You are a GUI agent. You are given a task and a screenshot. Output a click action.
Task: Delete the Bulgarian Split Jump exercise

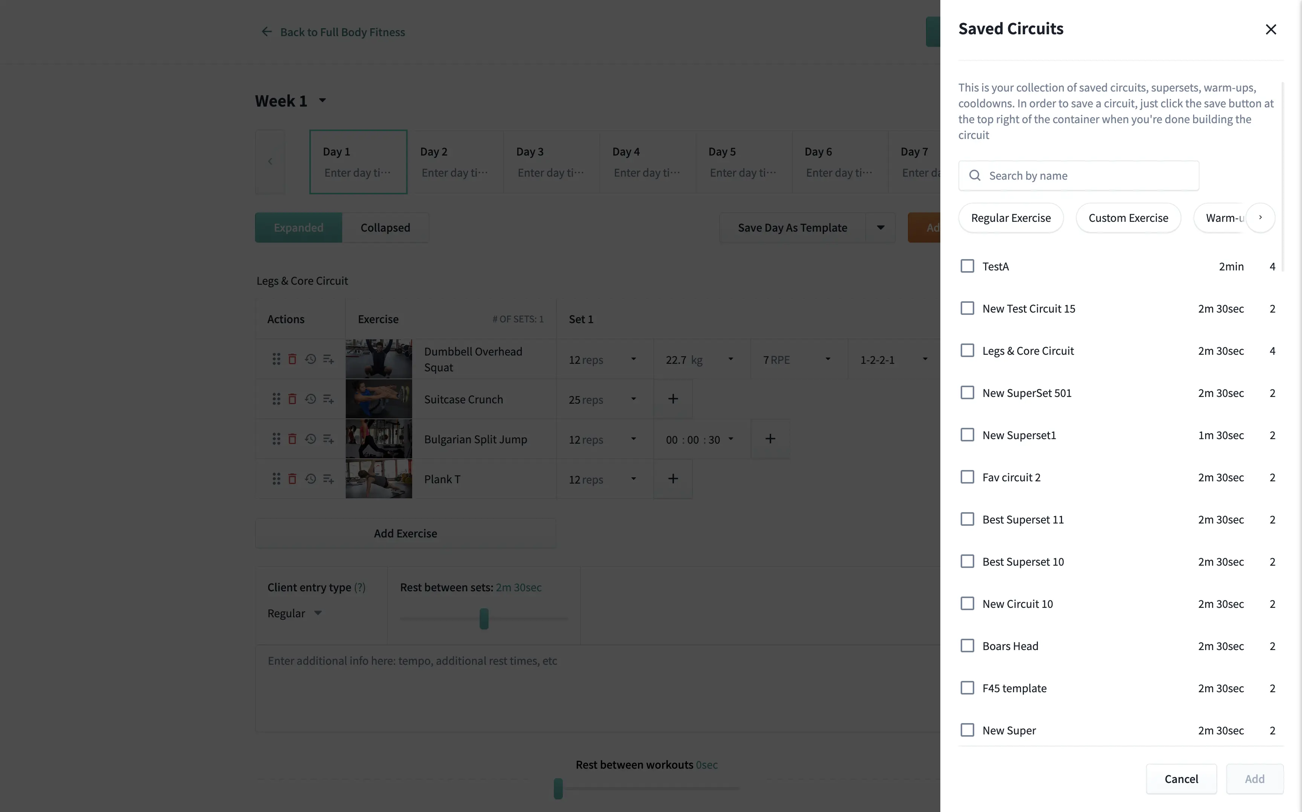[293, 439]
